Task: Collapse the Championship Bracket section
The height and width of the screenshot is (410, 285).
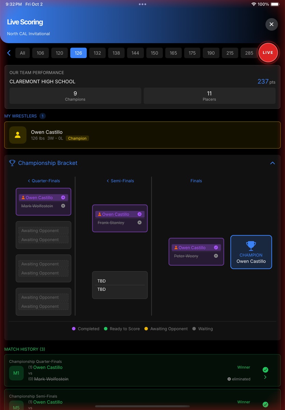Action: 272,163
